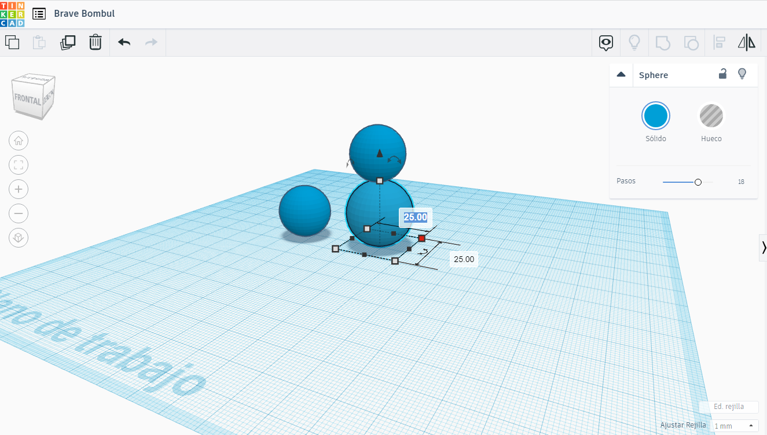Image resolution: width=767 pixels, height=435 pixels.
Task: Click the Ed. rejilla button
Action: (728, 407)
